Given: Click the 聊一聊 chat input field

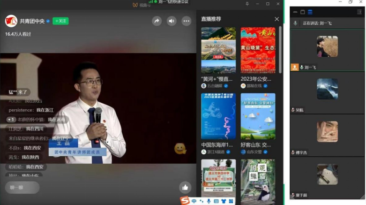Looking at the screenshot, I should [22, 188].
